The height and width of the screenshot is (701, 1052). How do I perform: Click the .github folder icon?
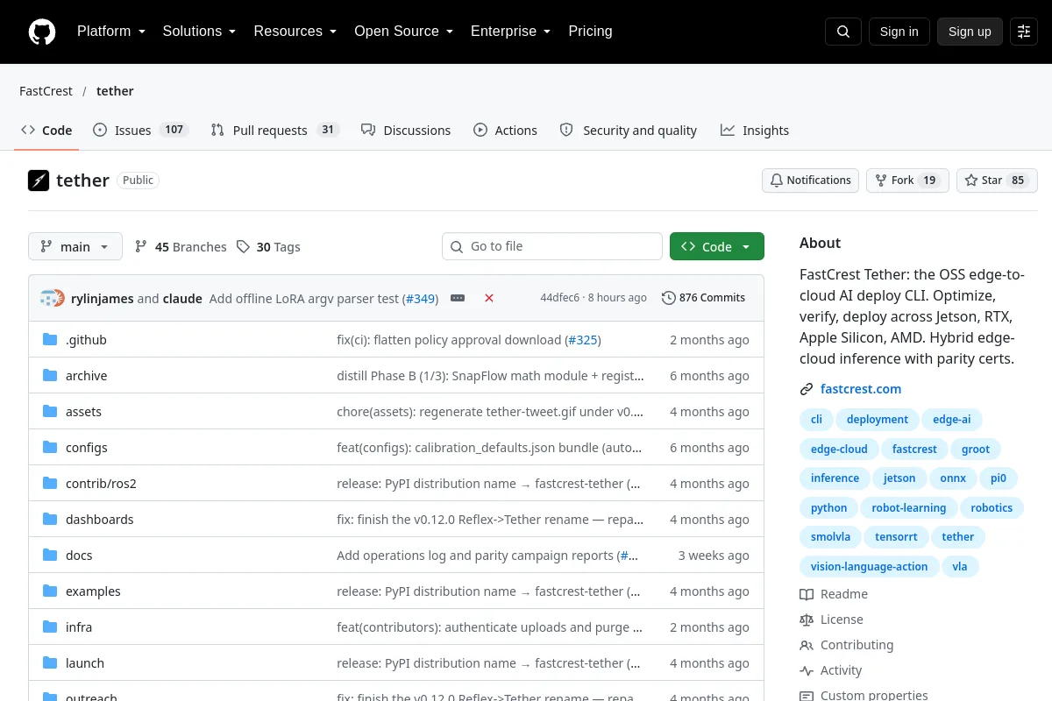pos(50,340)
